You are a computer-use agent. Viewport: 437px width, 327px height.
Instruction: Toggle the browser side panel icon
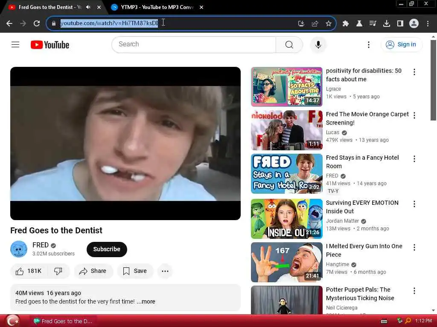point(400,24)
